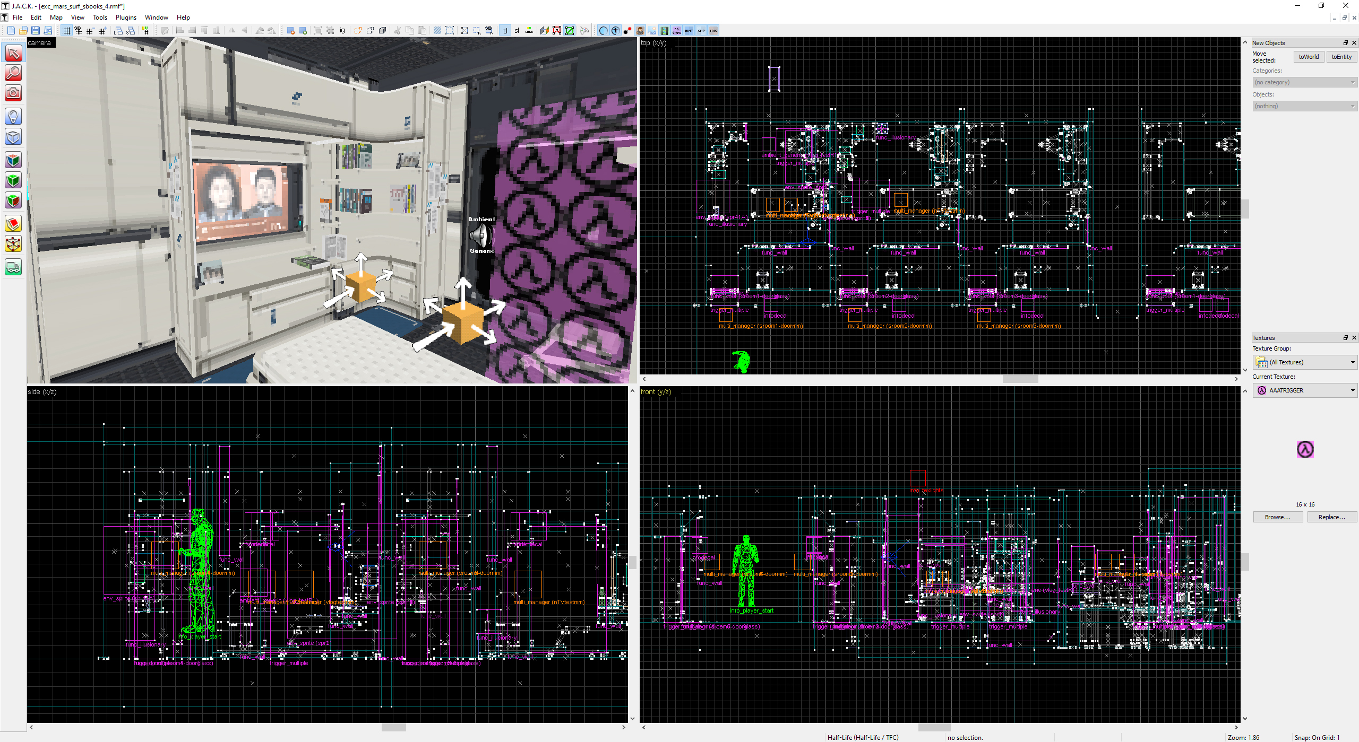The width and height of the screenshot is (1359, 742).
Task: Click the TRIG brushes filter button
Action: (713, 30)
